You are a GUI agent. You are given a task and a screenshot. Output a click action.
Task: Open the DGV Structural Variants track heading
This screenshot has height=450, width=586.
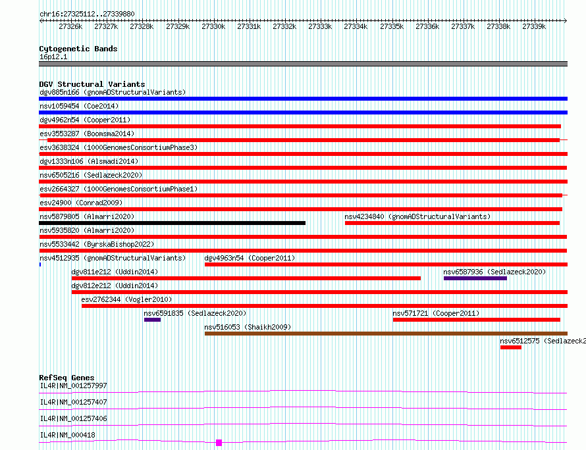click(92, 84)
